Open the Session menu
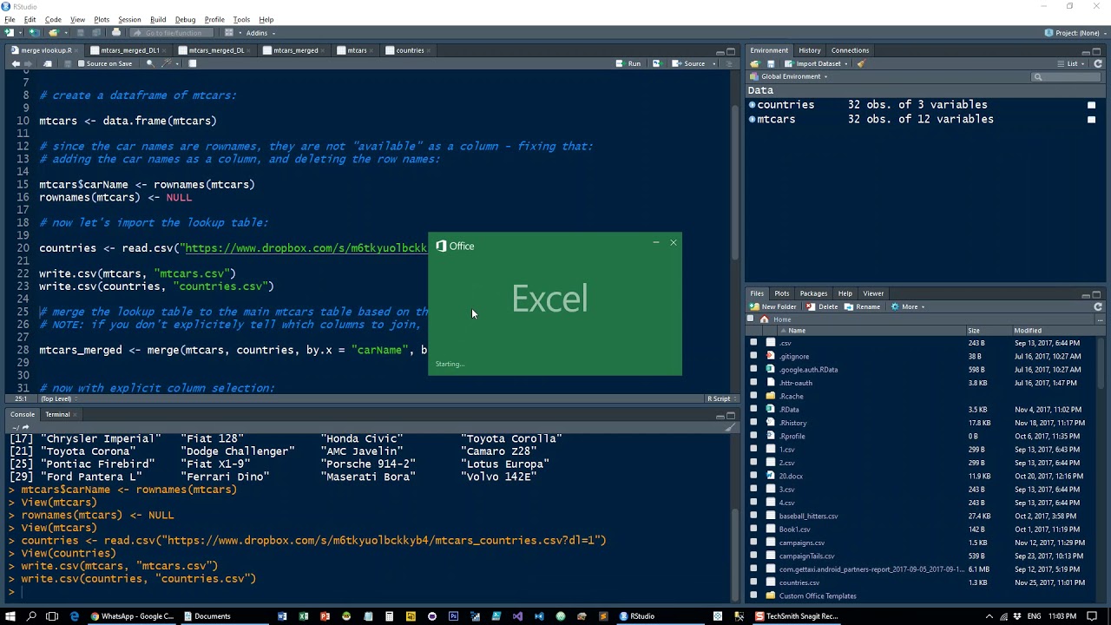 (x=129, y=19)
